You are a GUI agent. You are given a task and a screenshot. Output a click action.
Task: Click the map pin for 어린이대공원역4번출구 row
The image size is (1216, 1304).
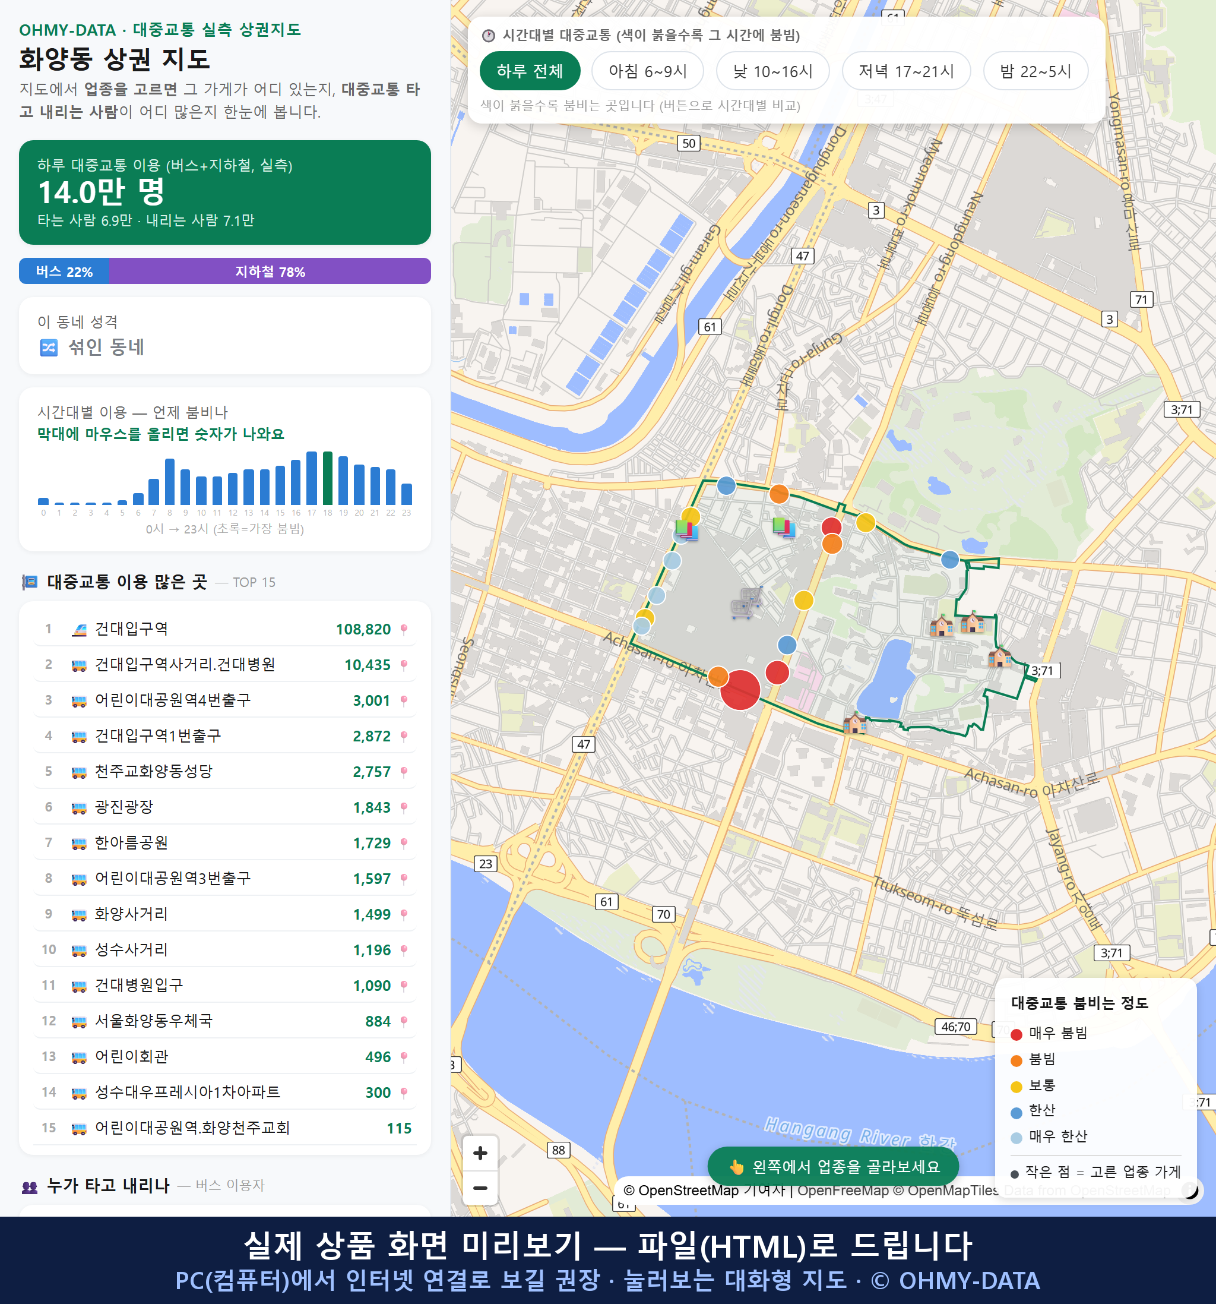(404, 701)
